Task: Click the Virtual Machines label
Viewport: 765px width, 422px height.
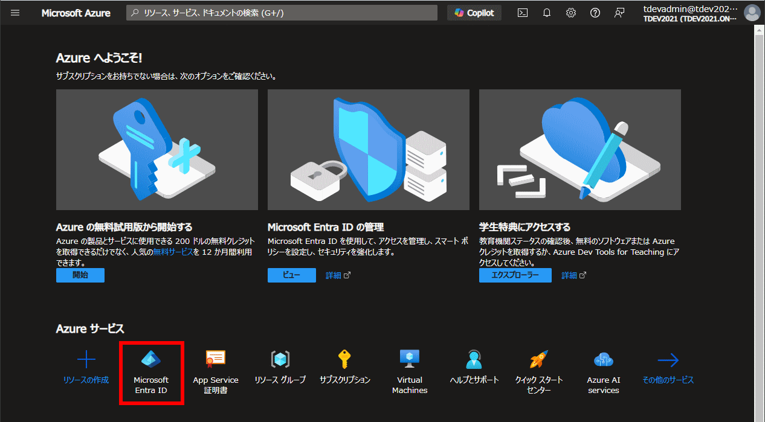Action: pos(410,385)
